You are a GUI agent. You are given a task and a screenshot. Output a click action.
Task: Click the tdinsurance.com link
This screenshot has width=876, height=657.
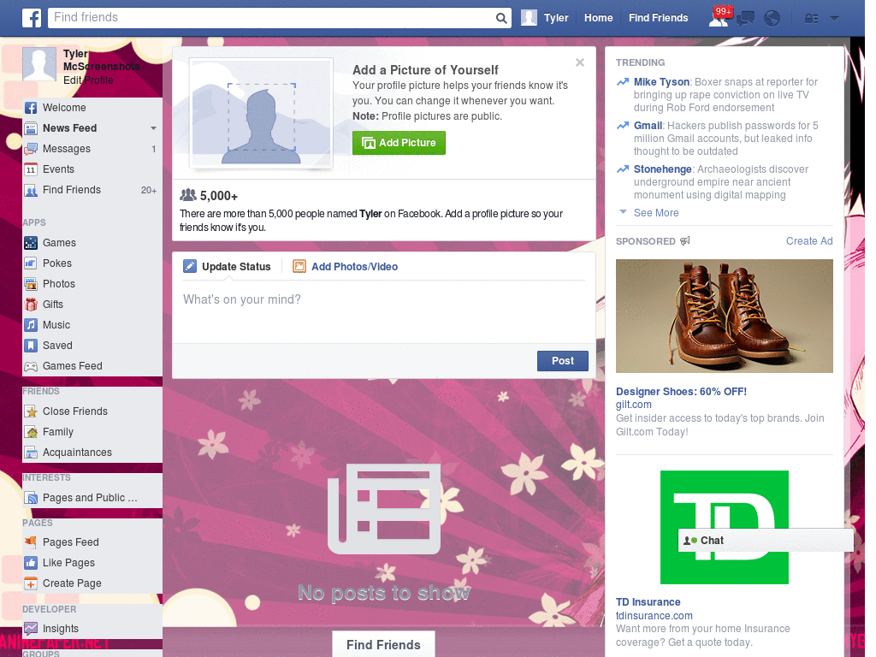(x=654, y=616)
